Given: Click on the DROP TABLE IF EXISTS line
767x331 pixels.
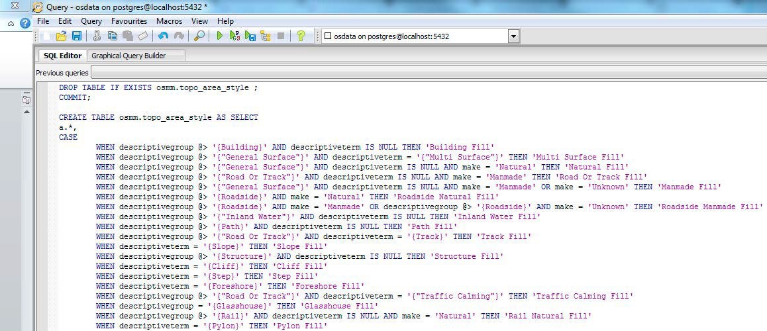Looking at the screenshot, I should pos(158,87).
